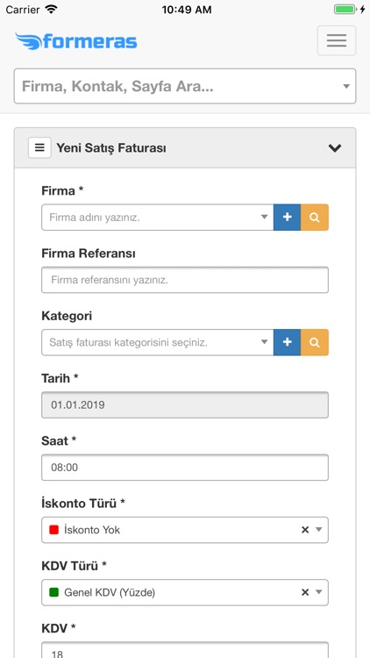Image resolution: width=370 pixels, height=658 pixels.
Task: Click the KDV Türü * label
Action: click(74, 566)
